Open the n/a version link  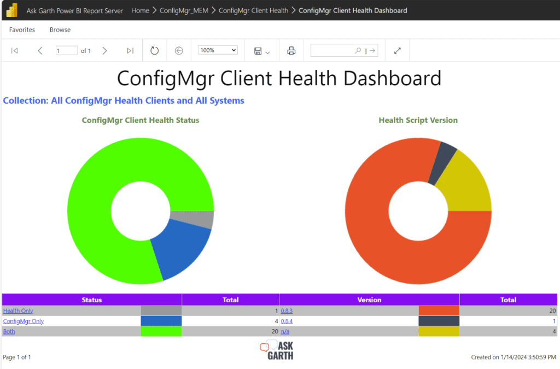point(285,331)
